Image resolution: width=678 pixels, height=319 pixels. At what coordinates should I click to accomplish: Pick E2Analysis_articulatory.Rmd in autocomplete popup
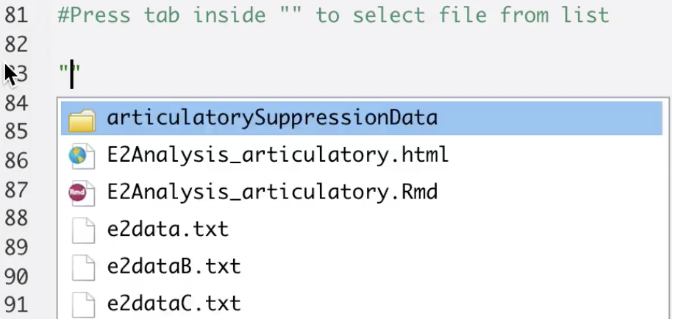click(x=362, y=193)
